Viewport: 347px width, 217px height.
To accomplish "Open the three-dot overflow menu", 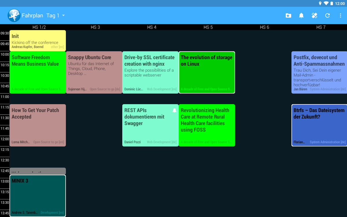I will (340, 16).
